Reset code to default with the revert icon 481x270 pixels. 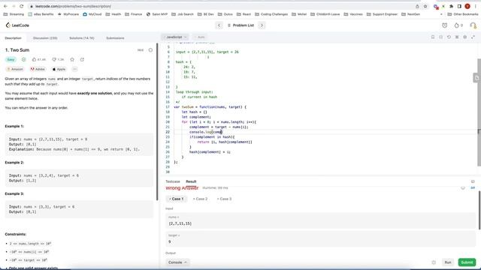[449, 37]
